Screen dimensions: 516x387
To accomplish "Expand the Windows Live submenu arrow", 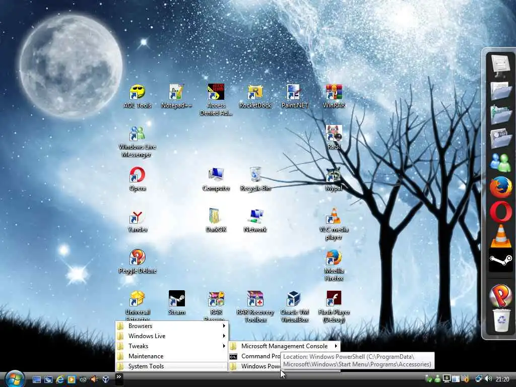I will point(224,336).
